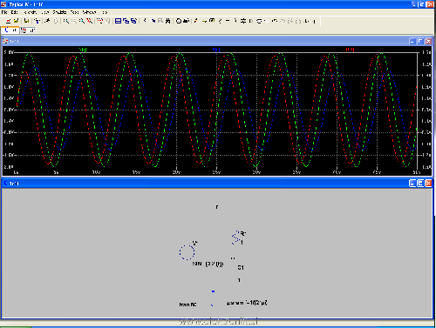This screenshot has width=436, height=328.
Task: Click the voltage source circle in schematic
Action: [x=187, y=252]
